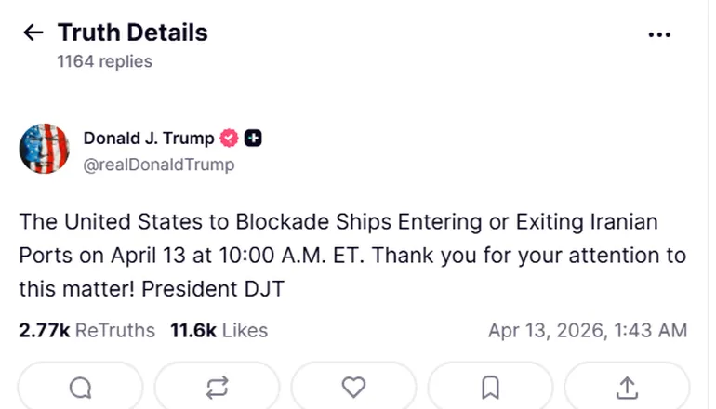Click the reply speech bubble icon
This screenshot has height=409, width=716.
81,387
